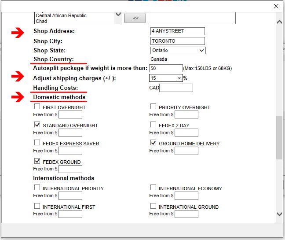Viewport: 285px width, 240px height.
Task: Close the dialog with the X button
Action: coord(276,6)
